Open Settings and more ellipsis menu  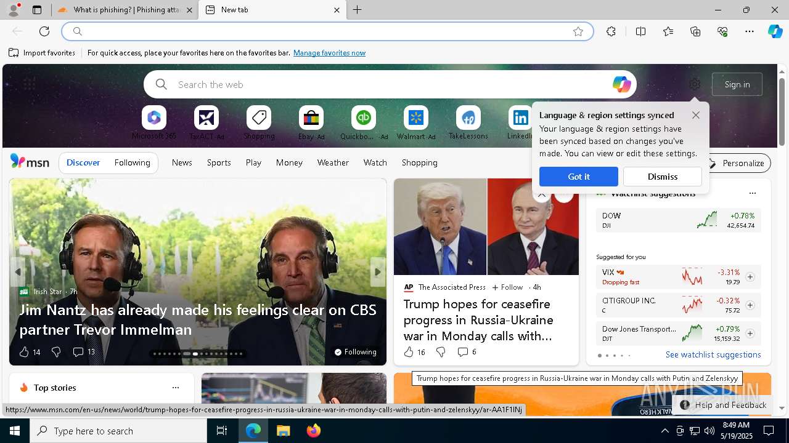[750, 31]
